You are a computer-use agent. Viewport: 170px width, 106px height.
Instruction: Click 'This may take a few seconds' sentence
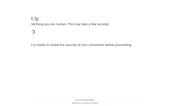(89, 24)
